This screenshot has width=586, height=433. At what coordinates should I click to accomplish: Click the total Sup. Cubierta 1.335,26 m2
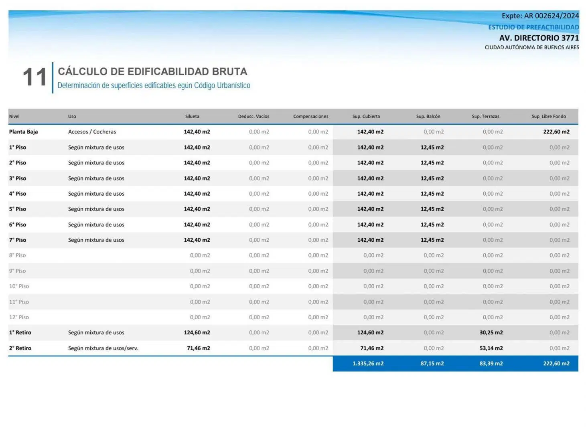click(368, 363)
